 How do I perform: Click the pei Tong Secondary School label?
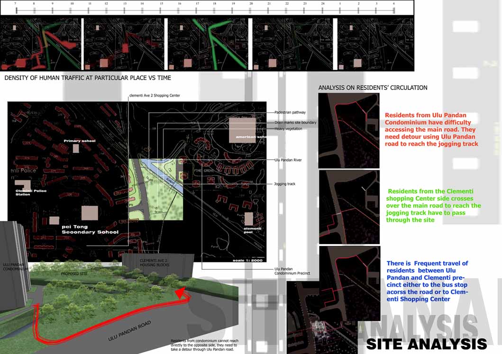click(90, 230)
